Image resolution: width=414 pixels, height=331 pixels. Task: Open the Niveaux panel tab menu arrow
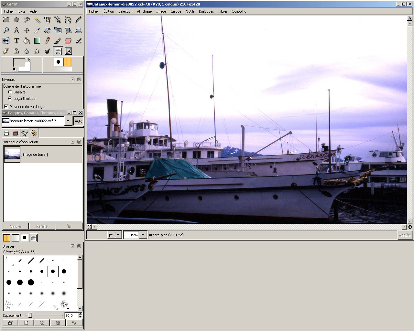tap(72, 79)
